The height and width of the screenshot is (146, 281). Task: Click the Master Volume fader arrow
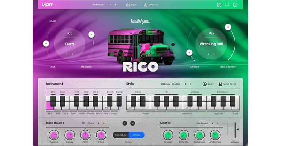point(237,129)
